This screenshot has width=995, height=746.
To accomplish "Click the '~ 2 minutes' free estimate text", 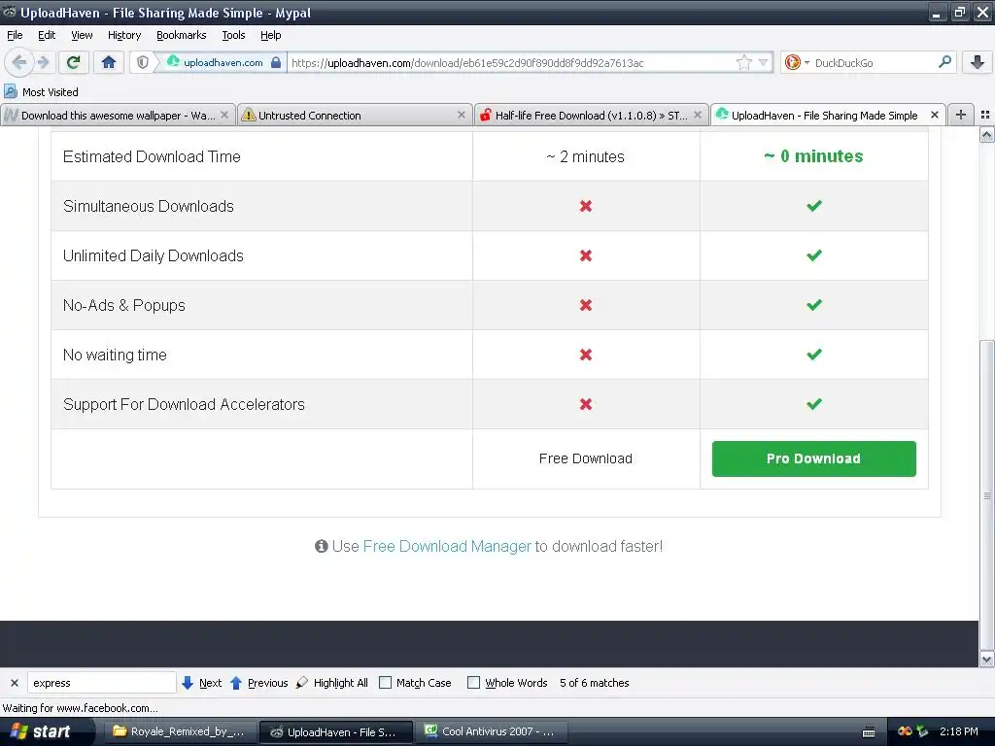I will pos(586,156).
